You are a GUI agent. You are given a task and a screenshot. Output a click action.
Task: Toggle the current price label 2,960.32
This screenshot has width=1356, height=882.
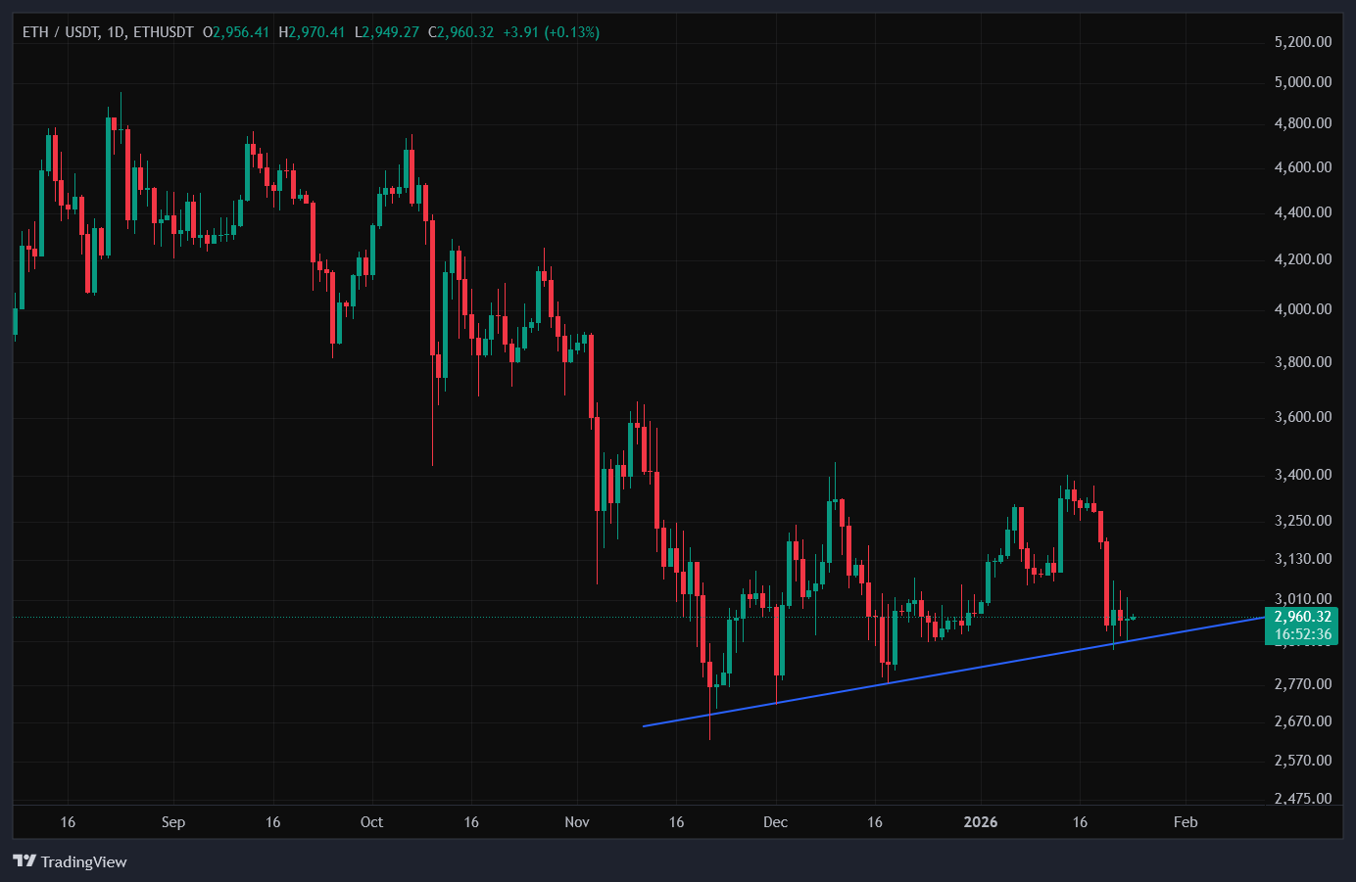pyautogui.click(x=1303, y=618)
